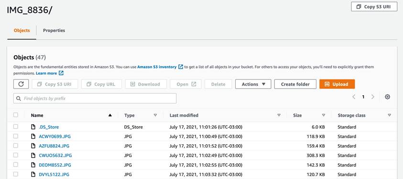
Task: Click the Delete button
Action: (x=218, y=84)
